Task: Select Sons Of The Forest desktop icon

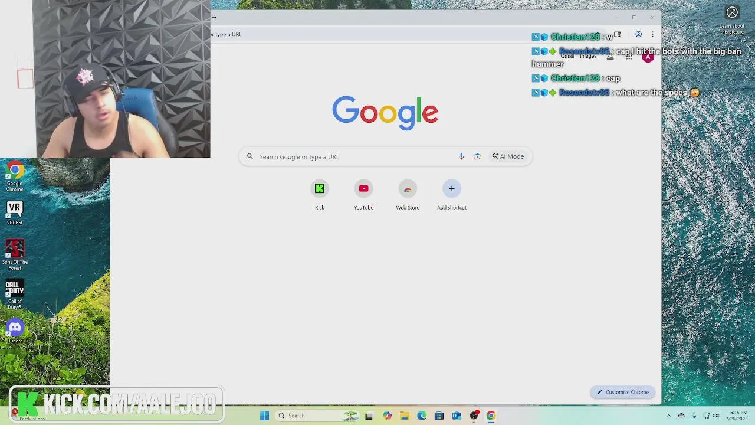Action: [15, 254]
